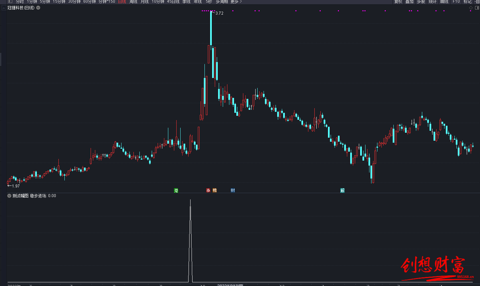480x286 pixels.
Task: Click the blue 财 event marker
Action: [233, 190]
